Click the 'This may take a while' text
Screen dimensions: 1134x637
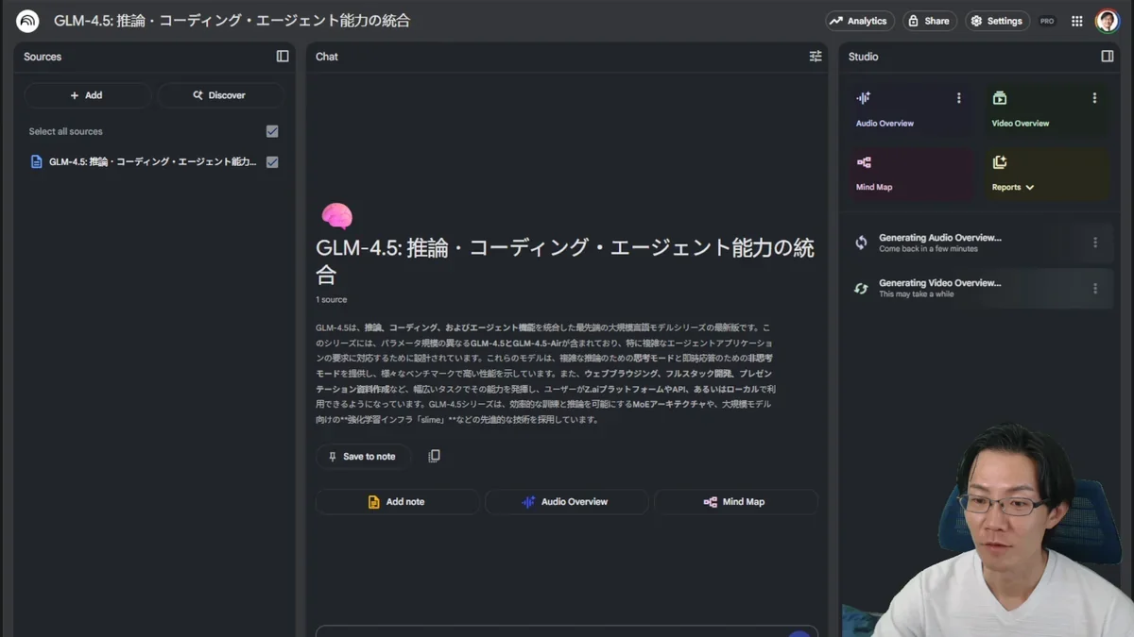917,294
